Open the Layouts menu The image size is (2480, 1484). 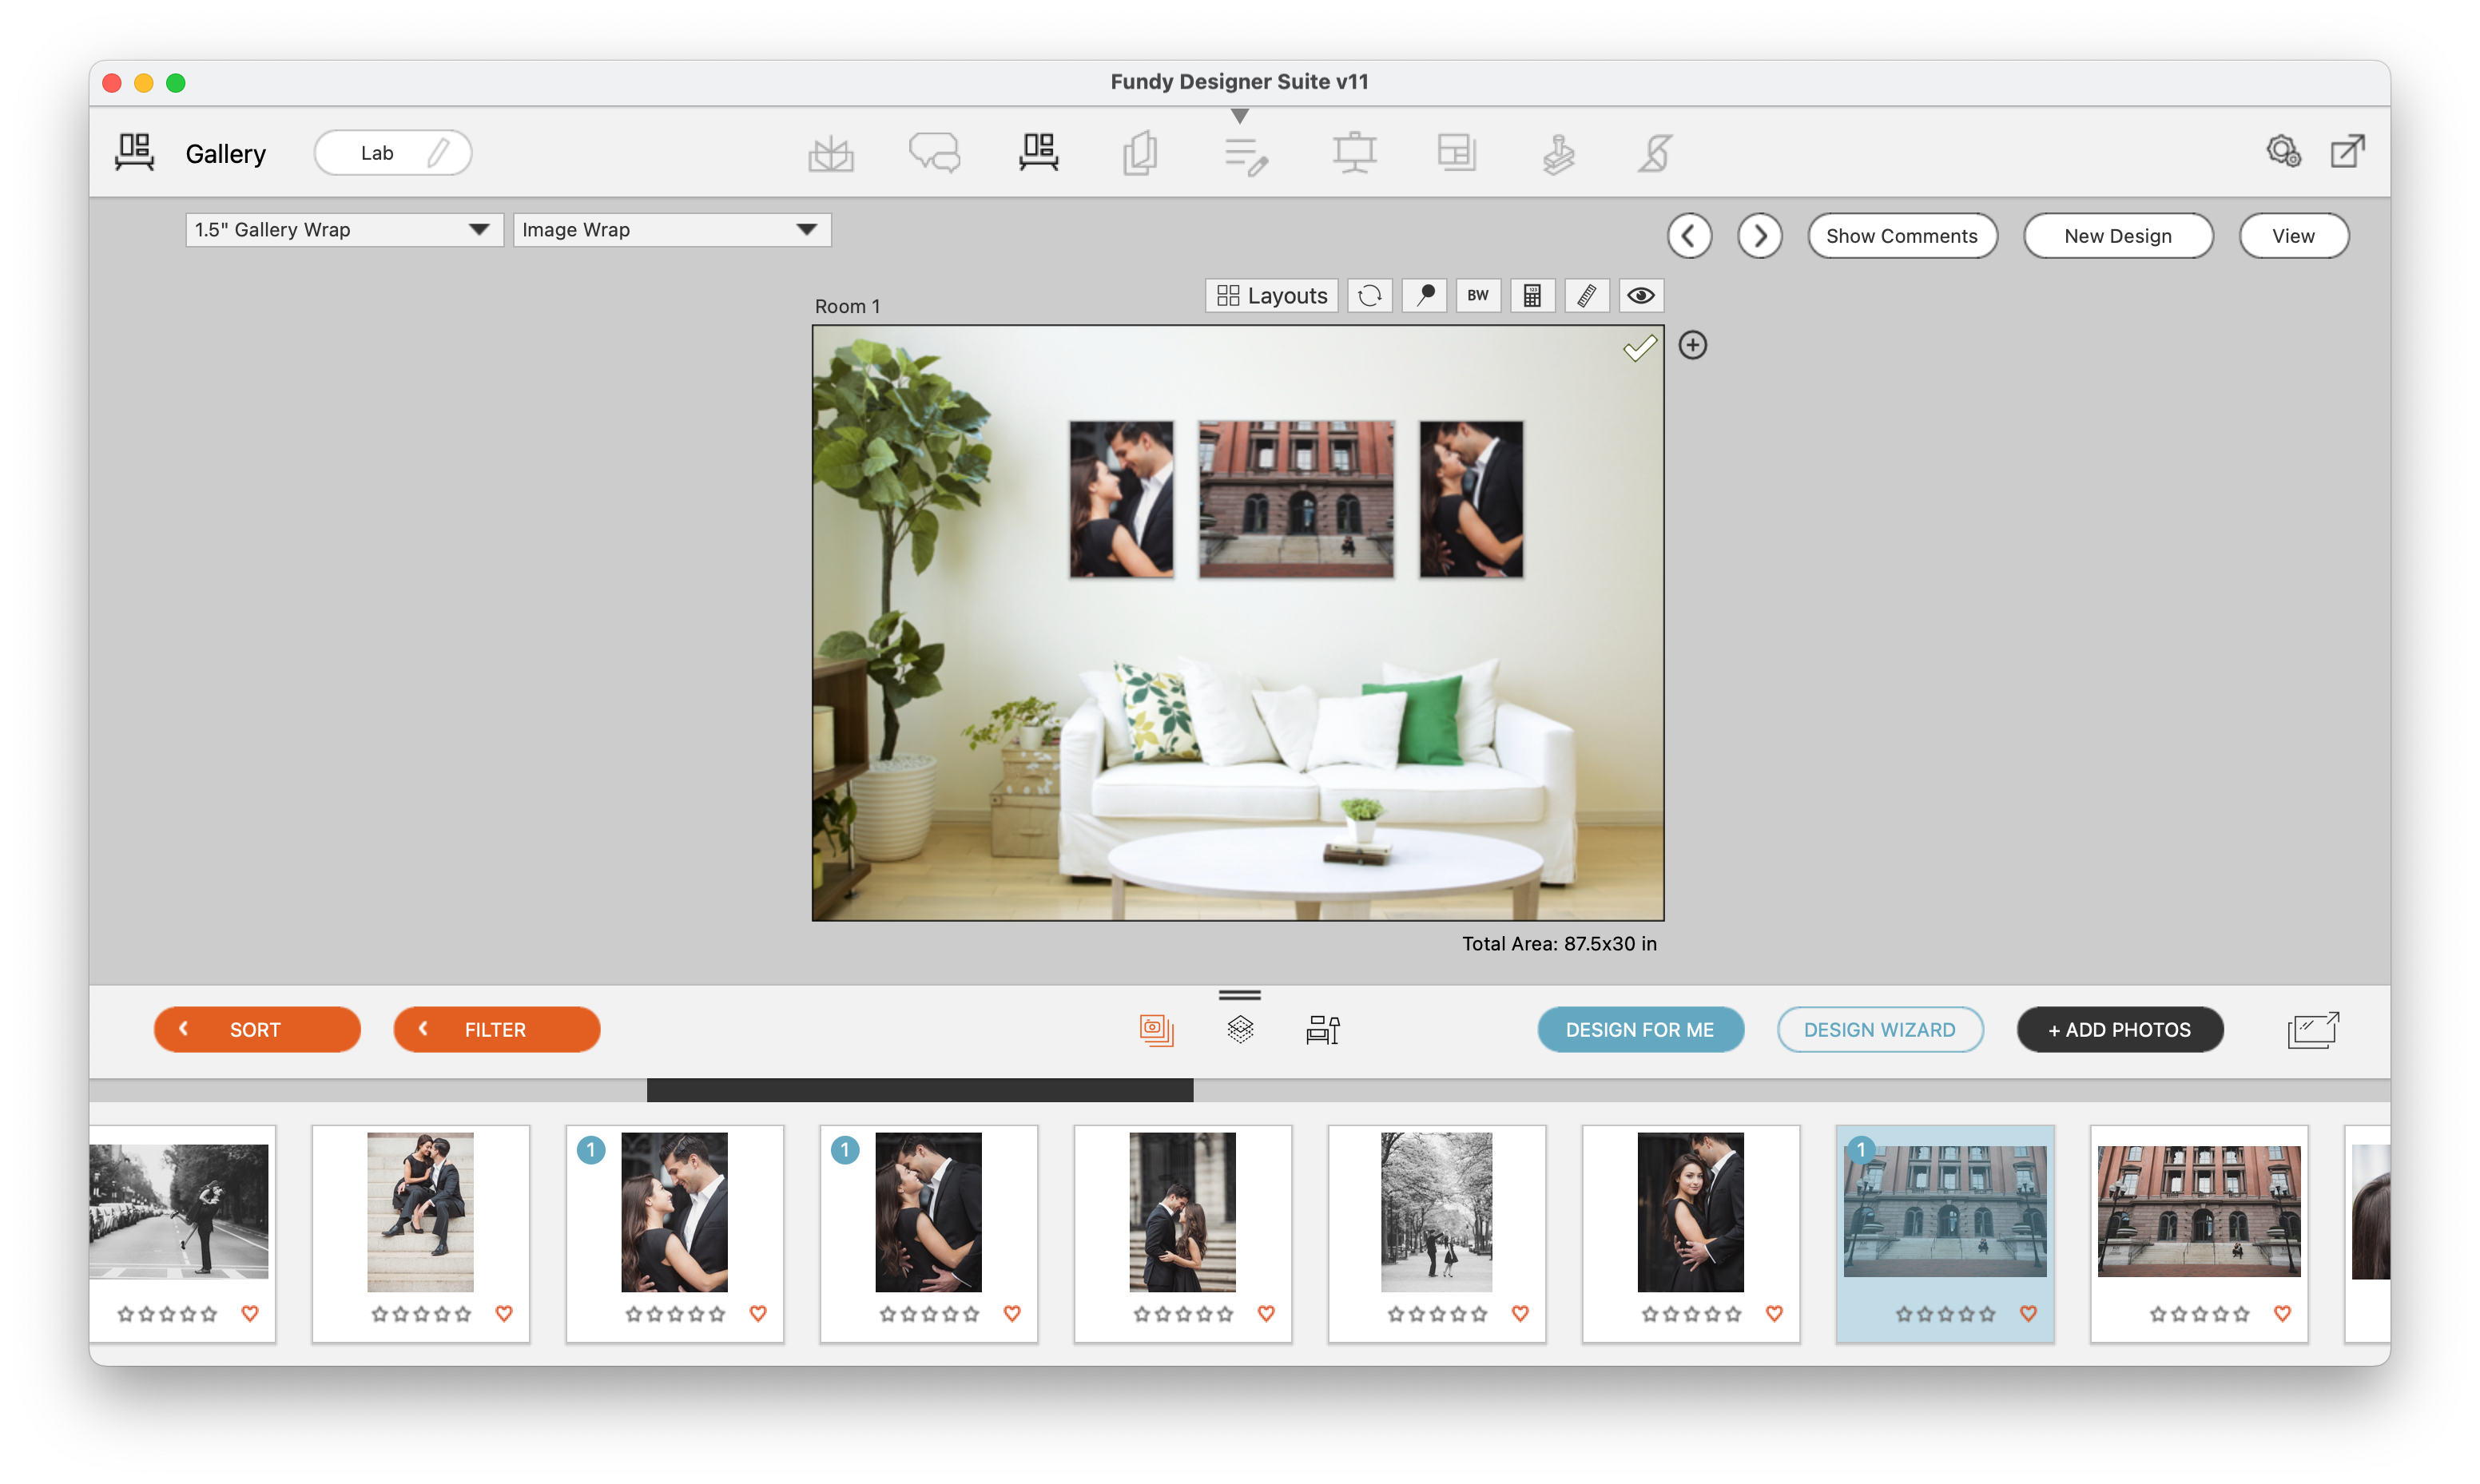tap(1272, 295)
